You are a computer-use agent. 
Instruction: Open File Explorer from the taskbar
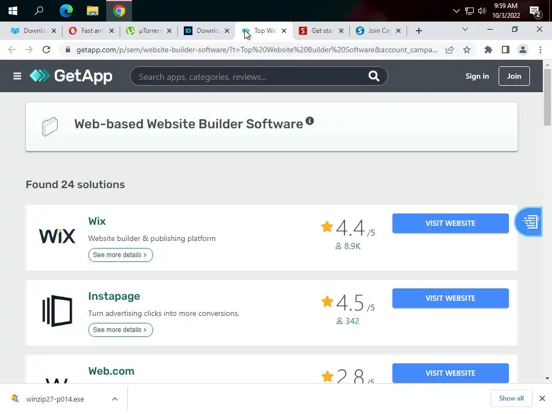tap(93, 11)
